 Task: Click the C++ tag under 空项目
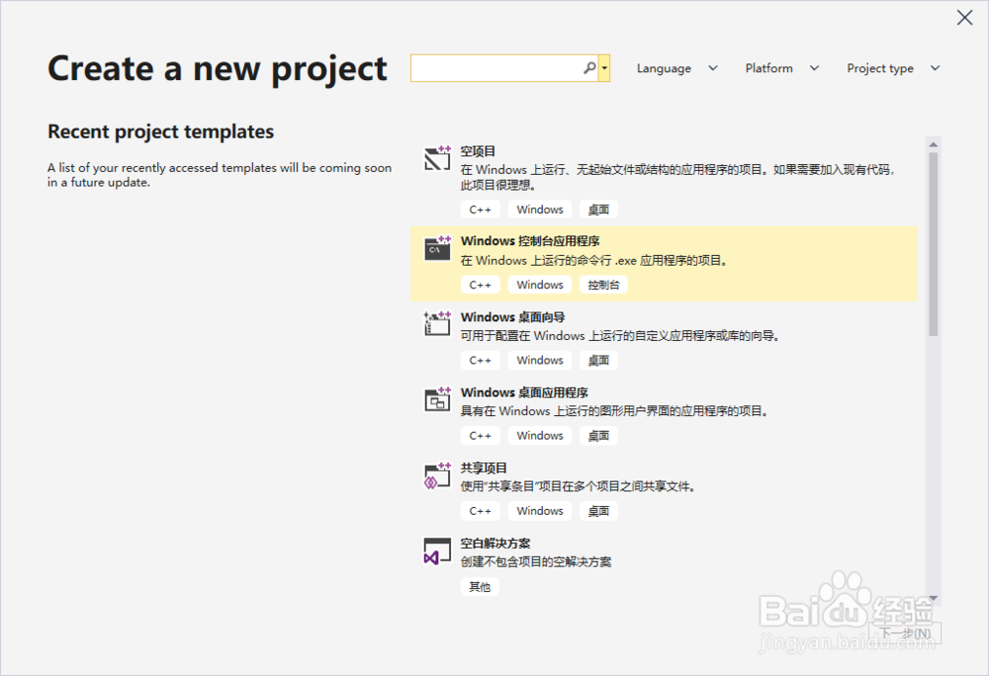[480, 210]
